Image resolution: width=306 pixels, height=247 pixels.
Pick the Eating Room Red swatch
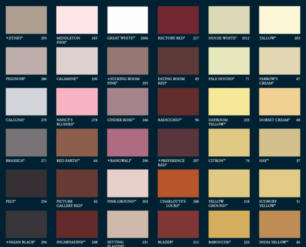178,61
